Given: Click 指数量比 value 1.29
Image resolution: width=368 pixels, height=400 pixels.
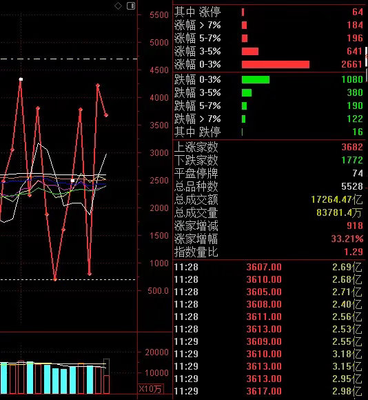Looking at the screenshot, I should coord(354,252).
